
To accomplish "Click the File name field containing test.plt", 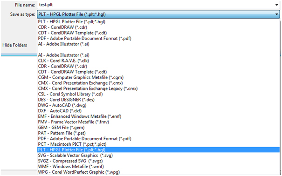I will pyautogui.click(x=158, y=5).
